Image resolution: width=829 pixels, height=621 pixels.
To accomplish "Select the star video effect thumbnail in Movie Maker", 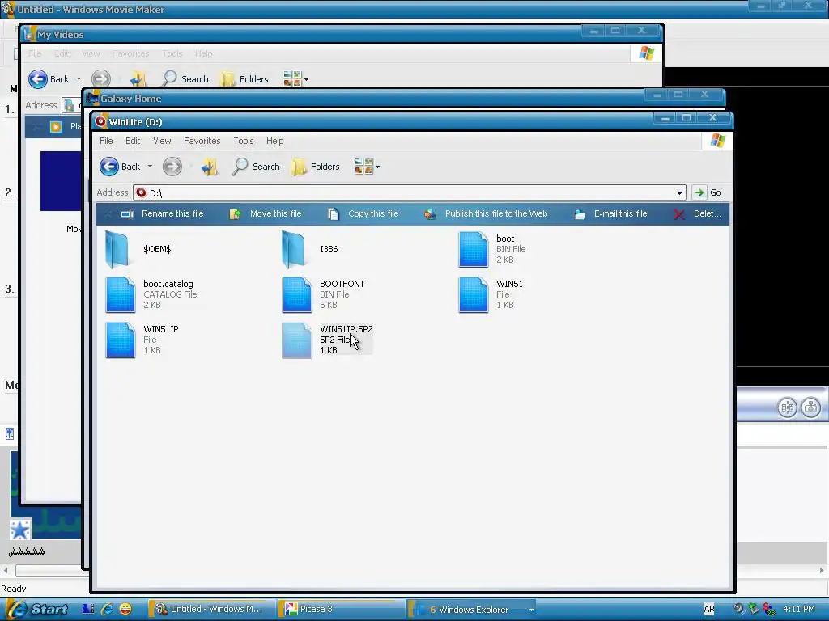I will coord(20,530).
